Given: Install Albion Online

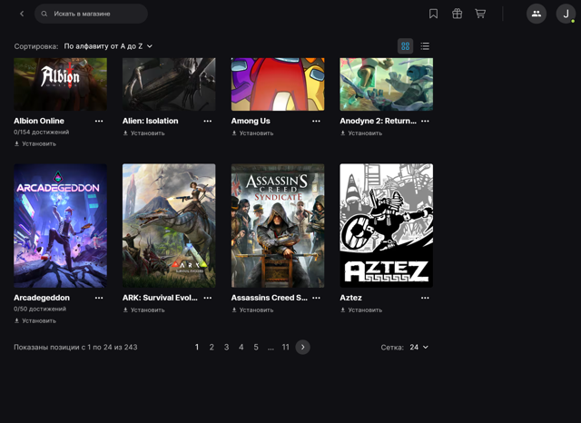Looking at the screenshot, I should [35, 143].
